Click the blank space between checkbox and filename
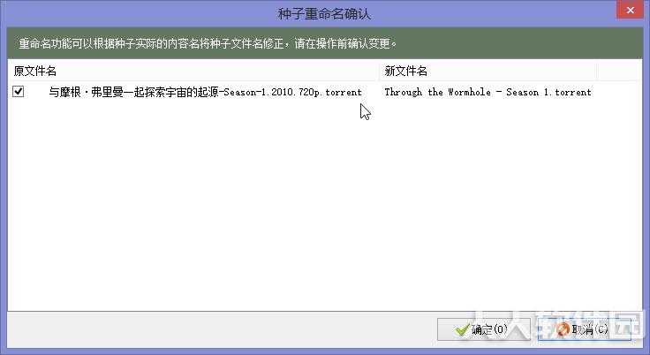The height and width of the screenshot is (355, 650). [x=36, y=92]
